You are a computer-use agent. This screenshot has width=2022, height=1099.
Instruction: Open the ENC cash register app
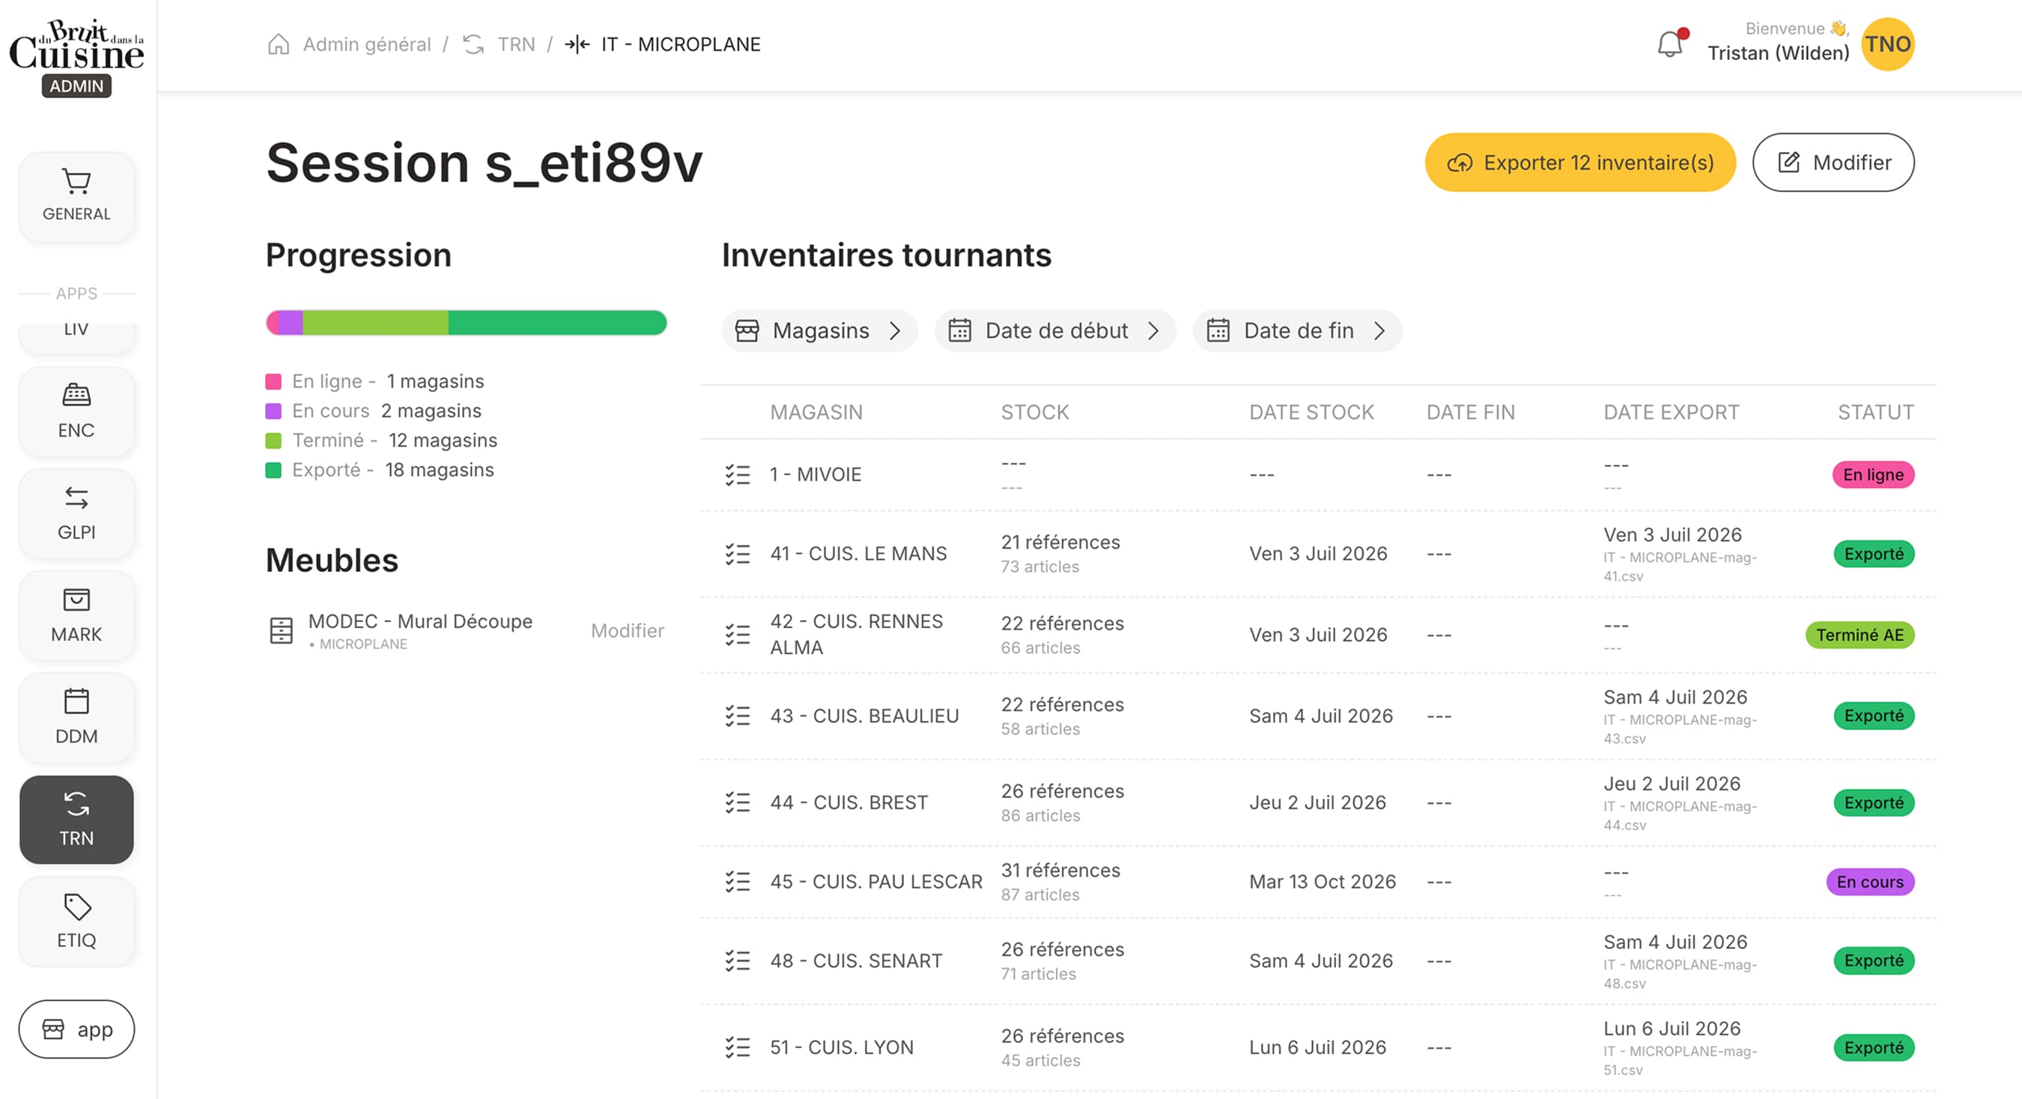point(76,412)
